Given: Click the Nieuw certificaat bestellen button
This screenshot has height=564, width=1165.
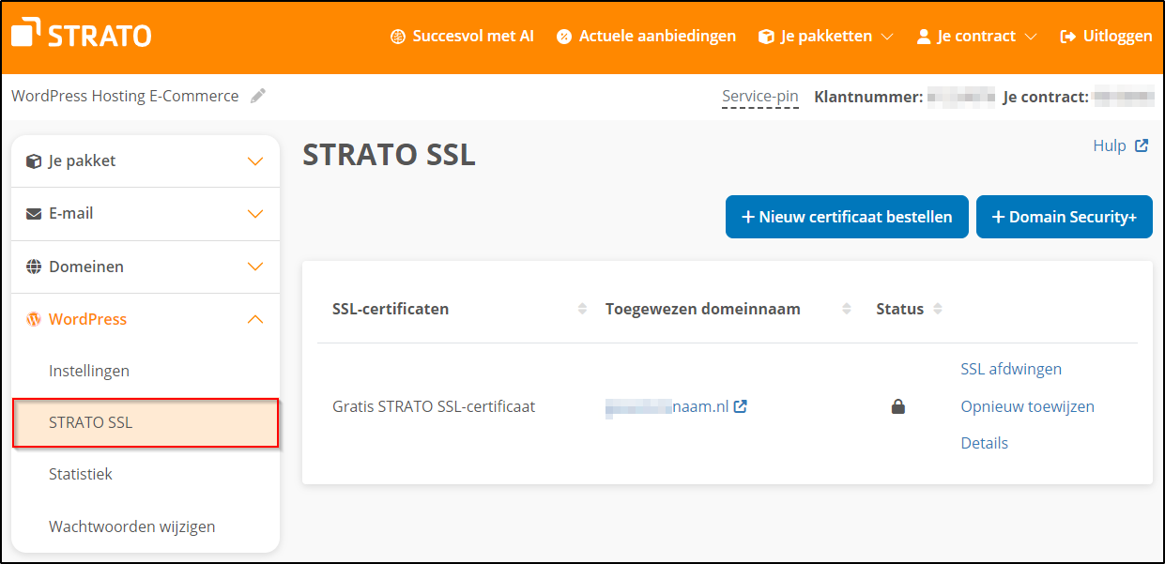Looking at the screenshot, I should click(x=846, y=217).
